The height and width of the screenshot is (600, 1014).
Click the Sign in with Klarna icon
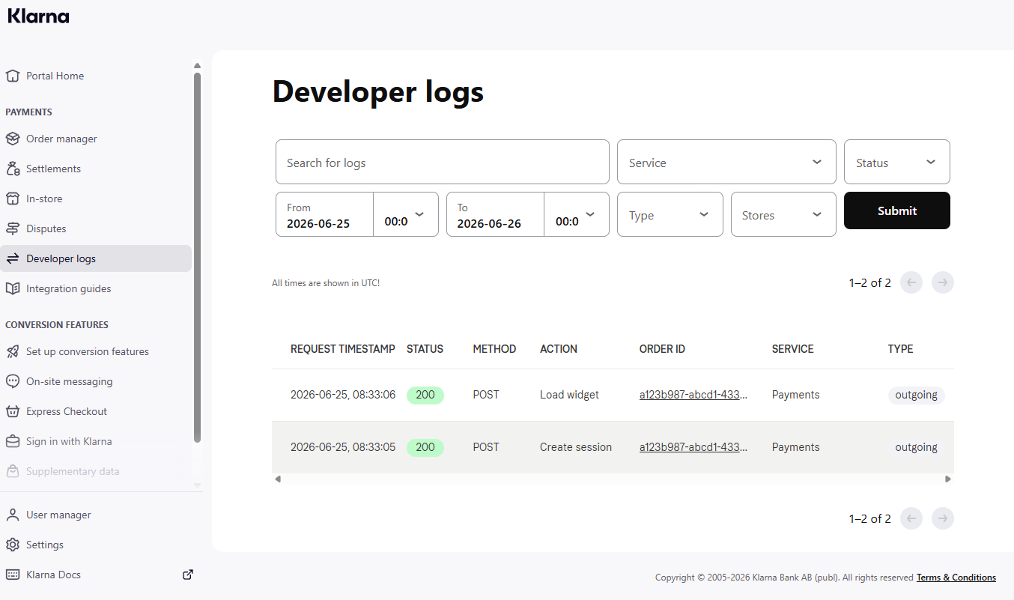click(12, 441)
